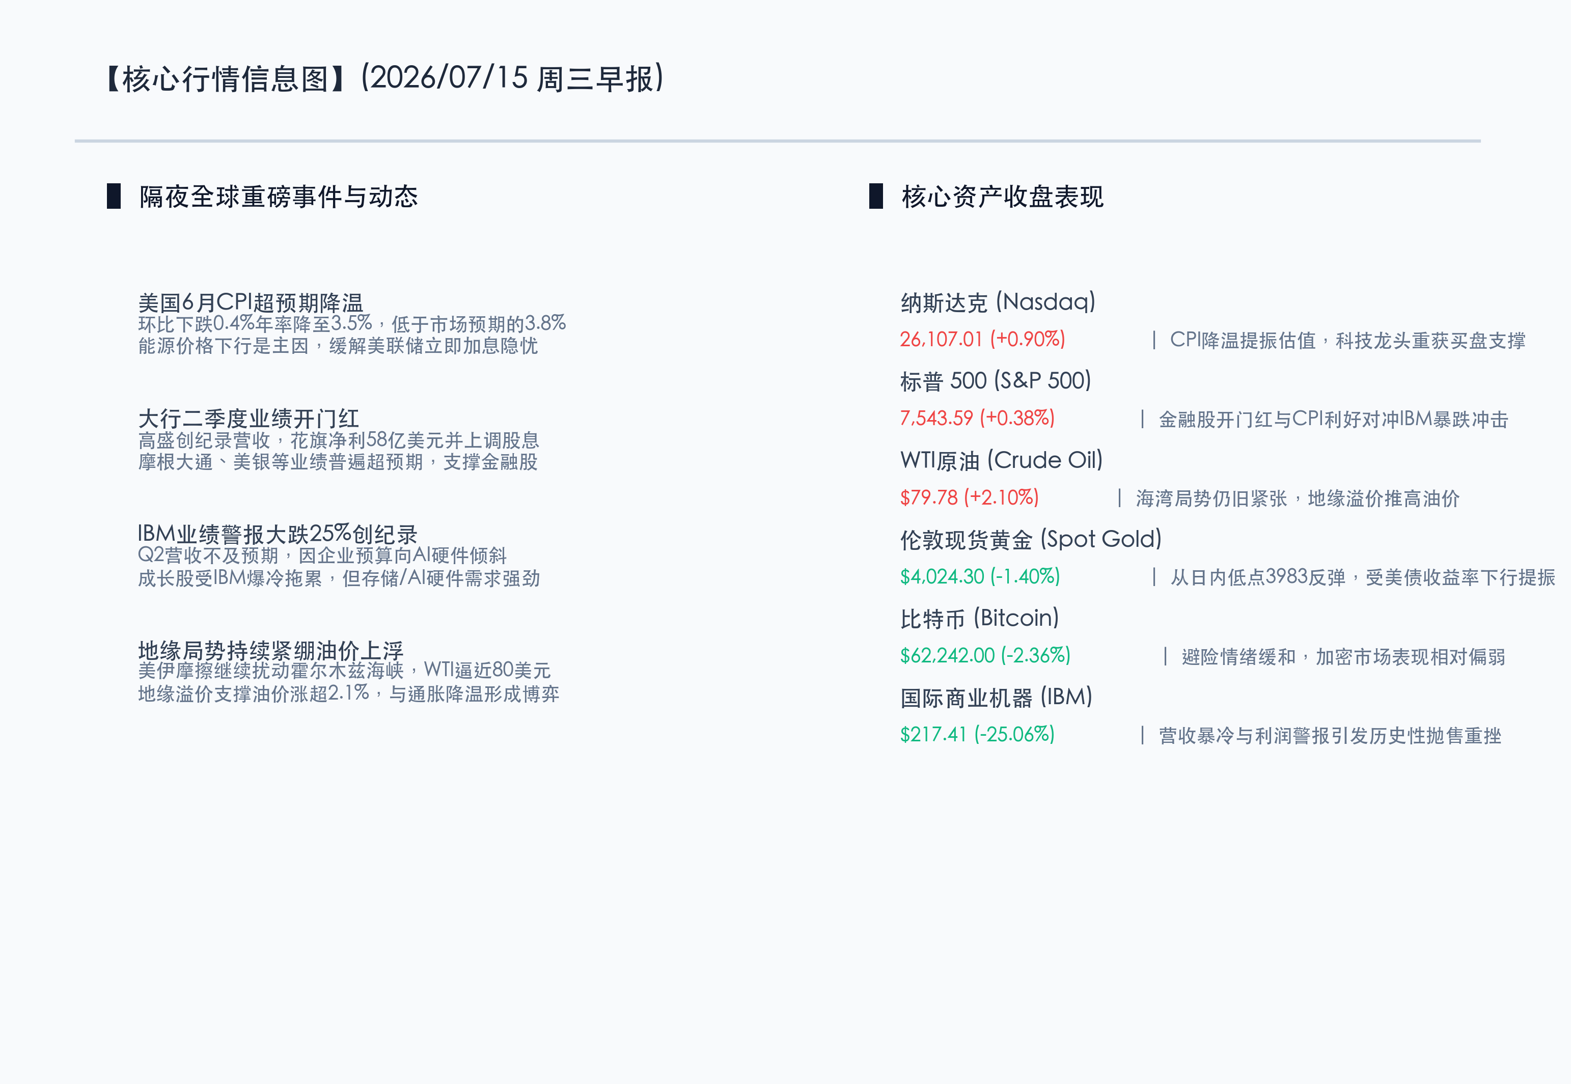Click the green value $4,024.30 (-1.40%)
1571x1084 pixels.
979,577
